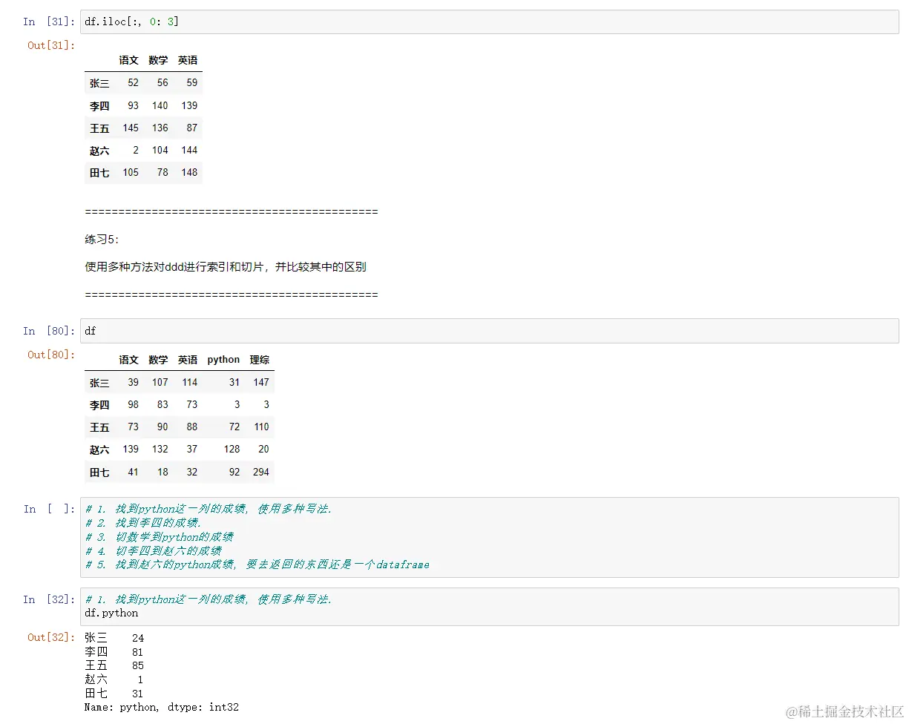Focus the In [32] cell with df.python
The width and height of the screenshot is (909, 724).
pyautogui.click(x=489, y=606)
